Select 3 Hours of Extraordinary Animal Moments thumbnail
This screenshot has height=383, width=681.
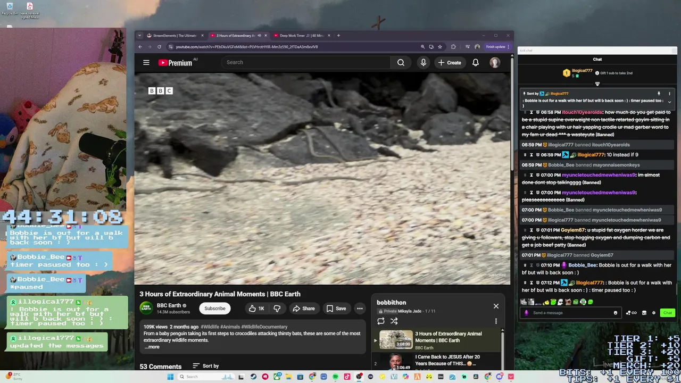click(x=396, y=339)
